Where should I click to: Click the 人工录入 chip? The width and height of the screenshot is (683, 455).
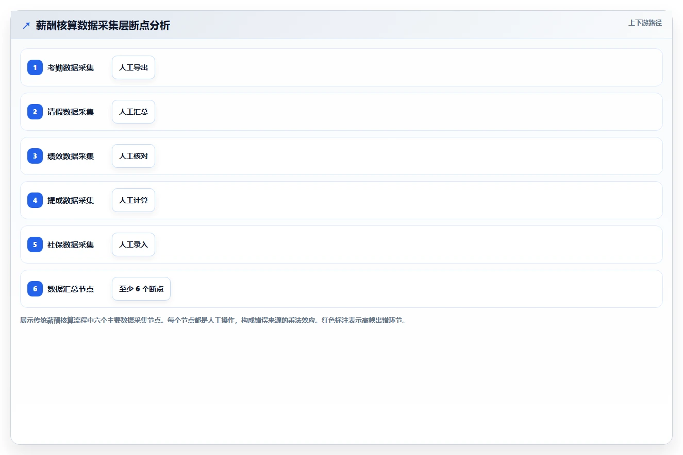134,244
